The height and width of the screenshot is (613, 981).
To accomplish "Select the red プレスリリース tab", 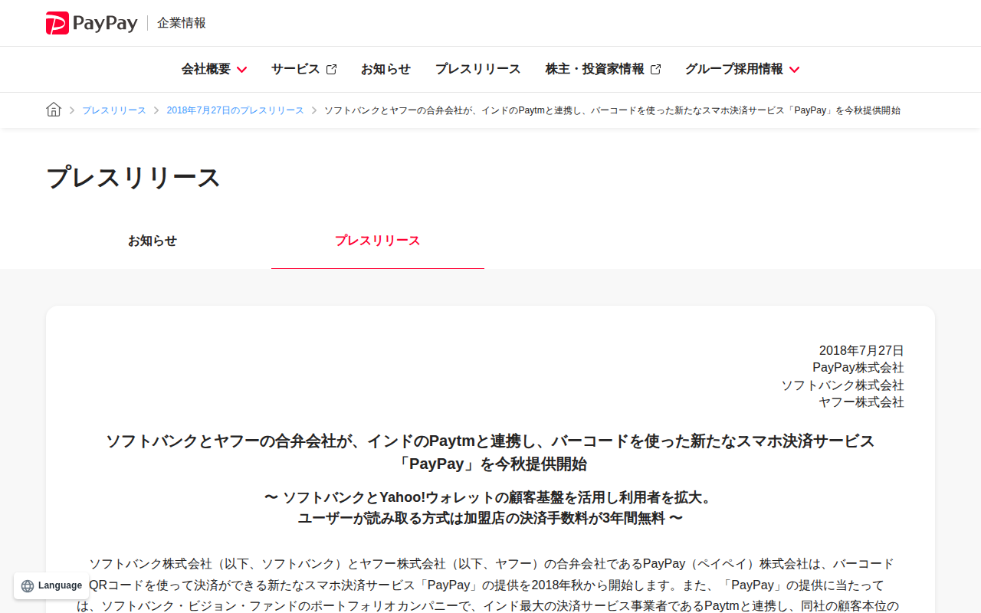I will [x=378, y=241].
